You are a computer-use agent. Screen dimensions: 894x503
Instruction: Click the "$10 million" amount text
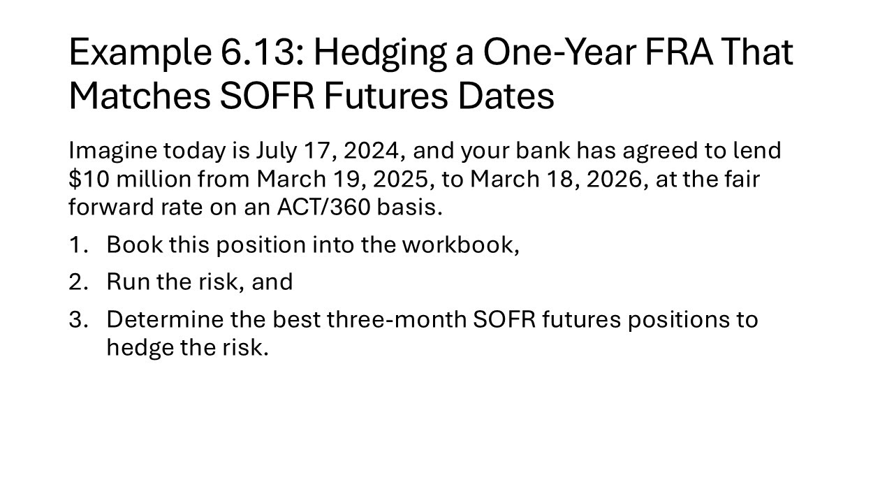(x=130, y=180)
